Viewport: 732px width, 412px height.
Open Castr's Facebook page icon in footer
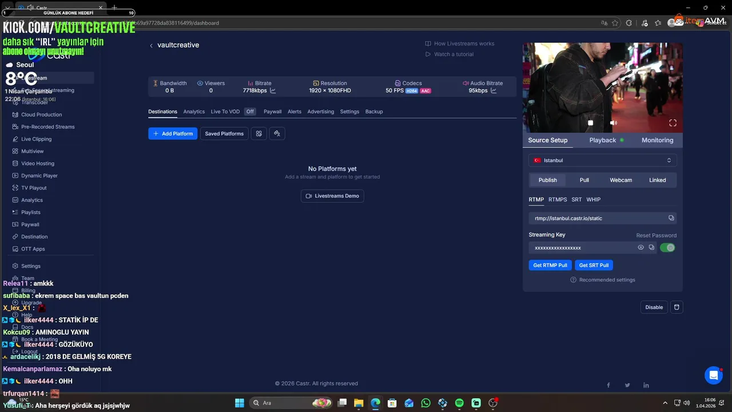pos(608,385)
